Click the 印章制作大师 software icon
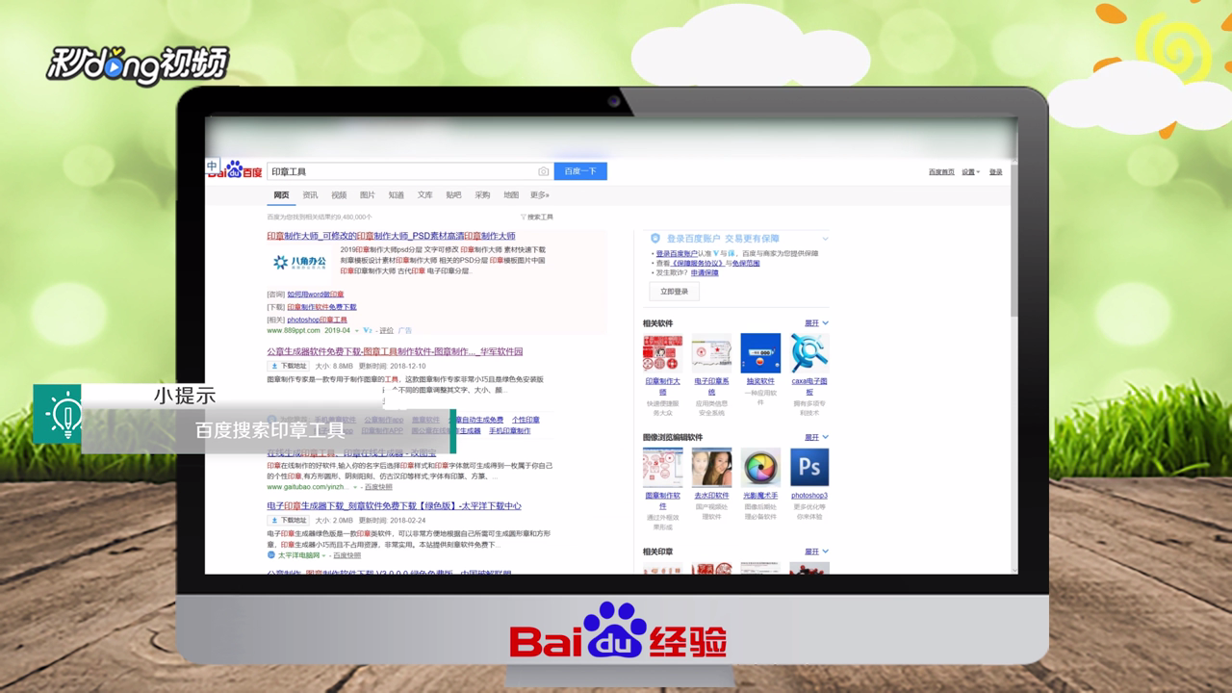Image resolution: width=1232 pixels, height=693 pixels. pyautogui.click(x=662, y=353)
